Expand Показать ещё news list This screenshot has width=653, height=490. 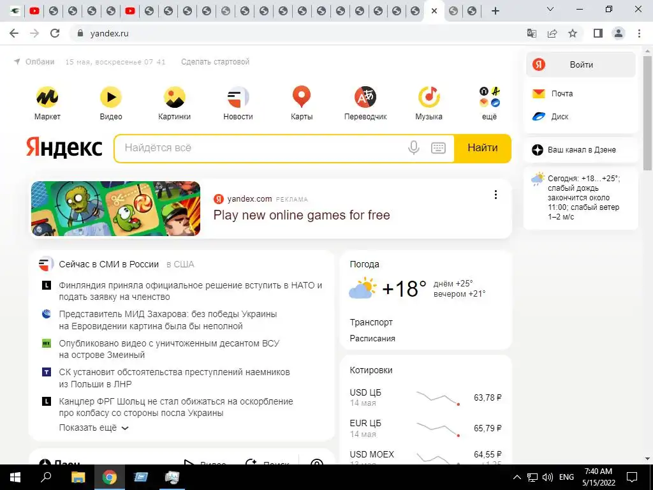[x=94, y=428]
